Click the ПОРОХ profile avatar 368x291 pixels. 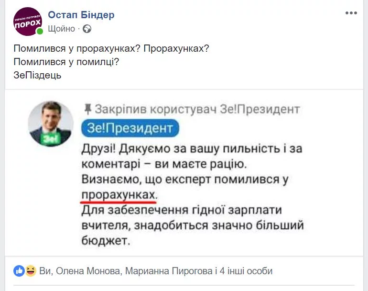point(28,22)
